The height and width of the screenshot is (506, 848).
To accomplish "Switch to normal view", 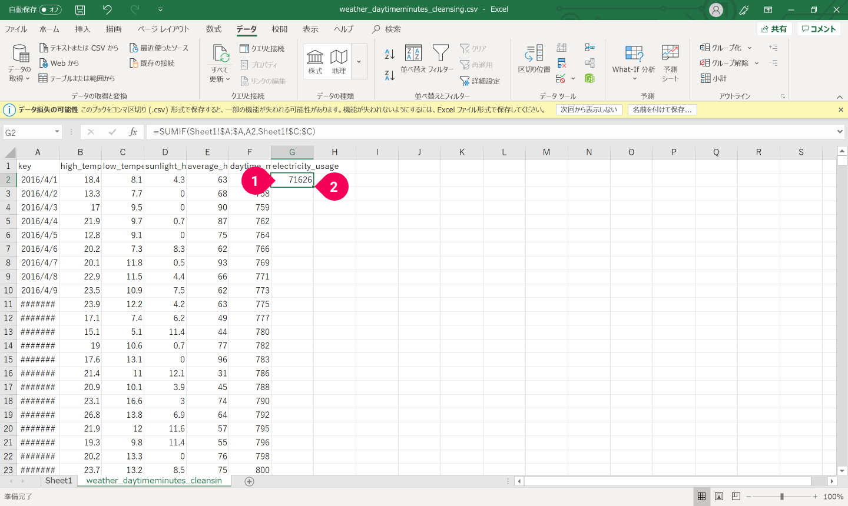I will coord(701,497).
